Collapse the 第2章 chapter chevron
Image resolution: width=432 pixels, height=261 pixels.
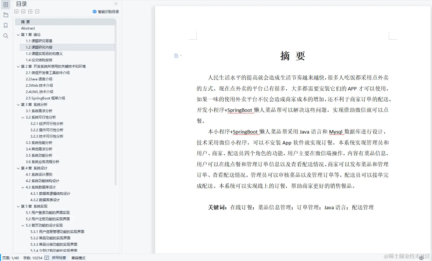coord(18,66)
